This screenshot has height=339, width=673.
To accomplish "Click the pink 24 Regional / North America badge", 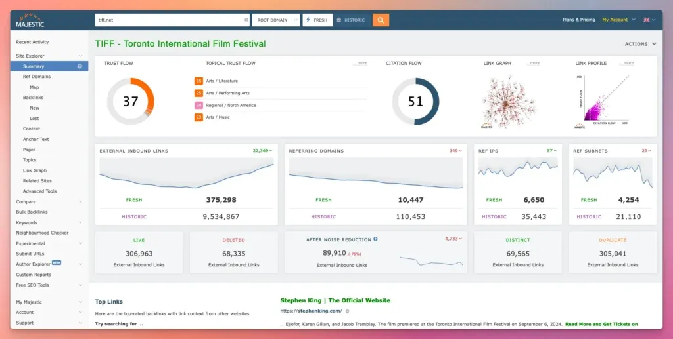I will coord(198,105).
